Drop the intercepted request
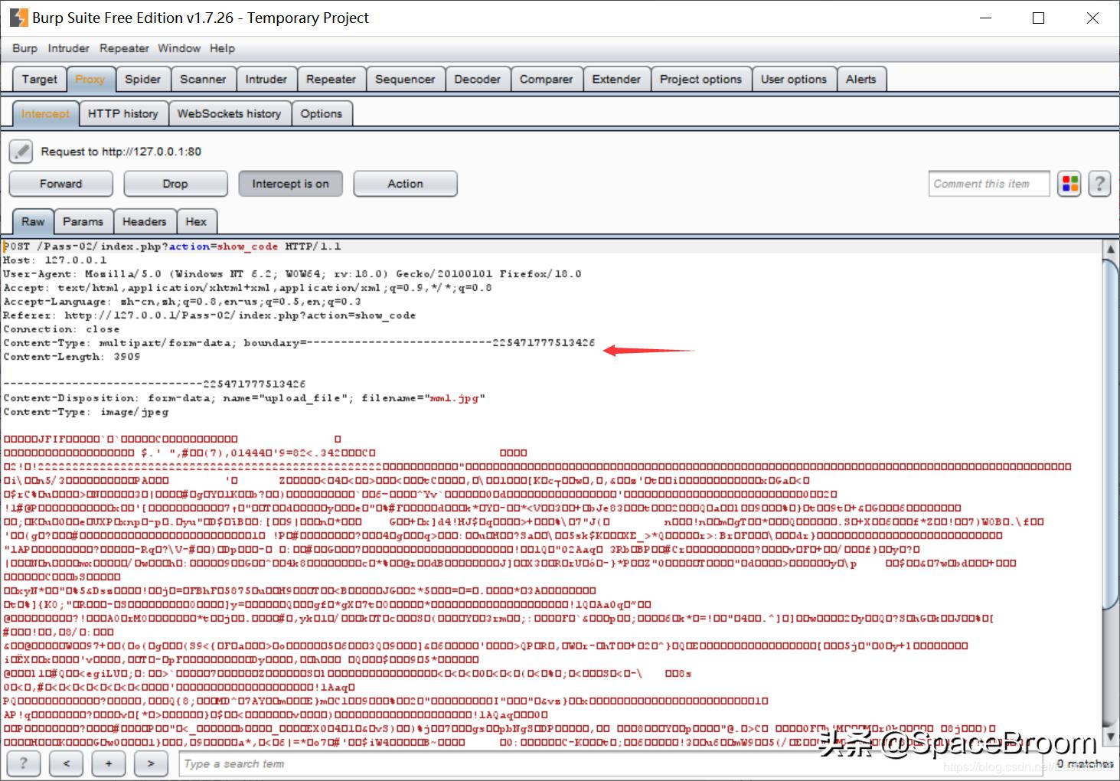 175,184
